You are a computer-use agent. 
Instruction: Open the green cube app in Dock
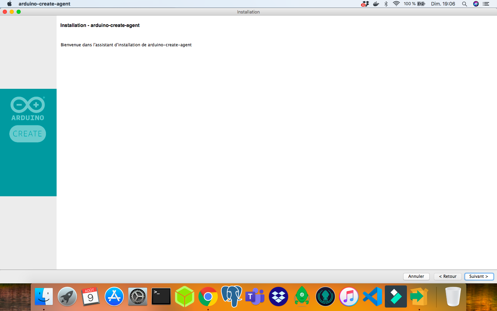point(185,296)
